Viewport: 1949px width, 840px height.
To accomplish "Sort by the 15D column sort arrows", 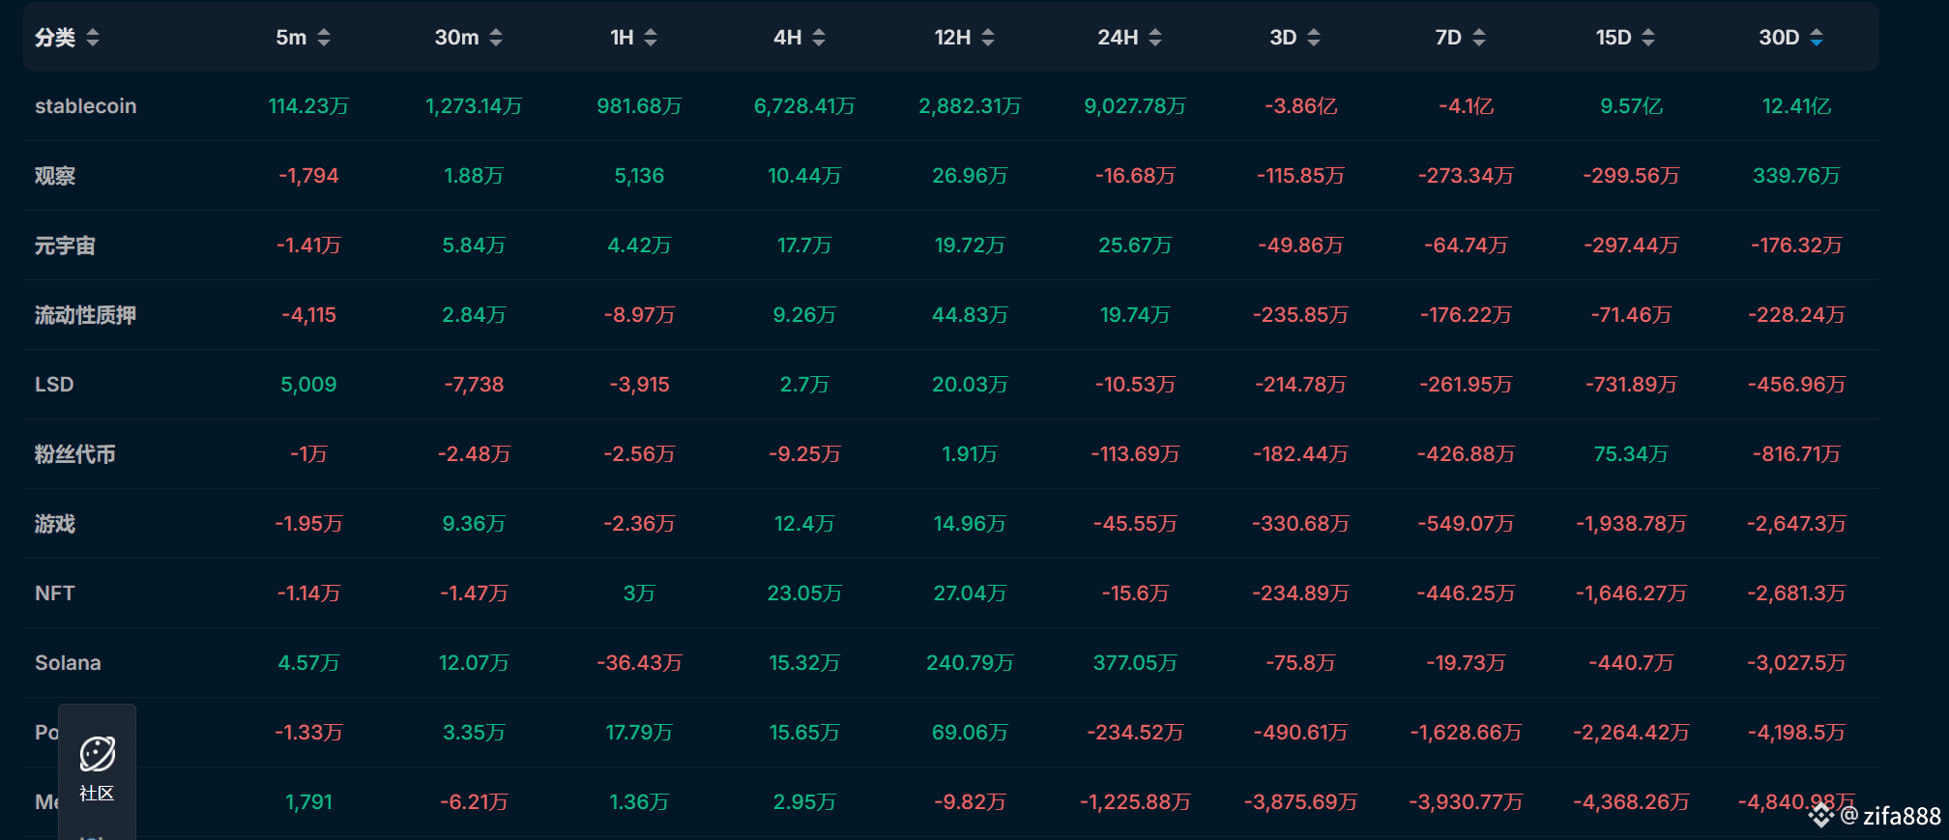I will [x=1648, y=38].
